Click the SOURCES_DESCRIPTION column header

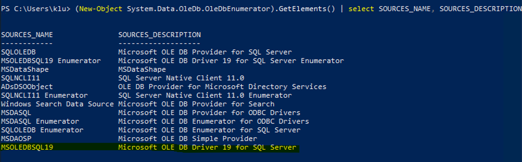(x=159, y=35)
